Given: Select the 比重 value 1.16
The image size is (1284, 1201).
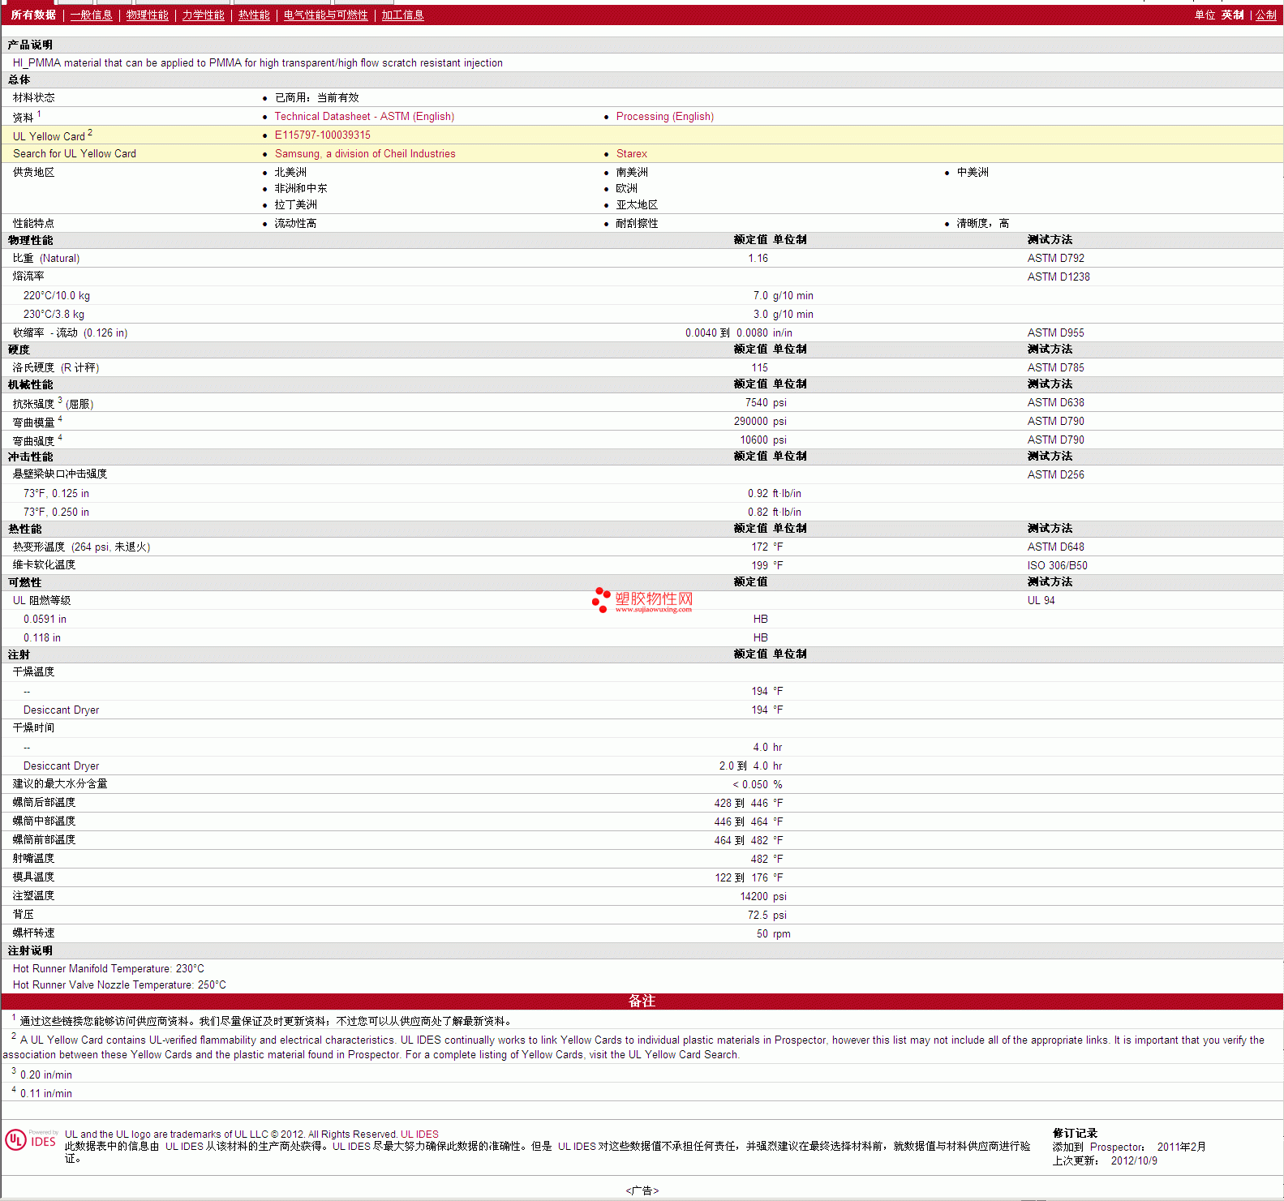Looking at the screenshot, I should [x=758, y=258].
